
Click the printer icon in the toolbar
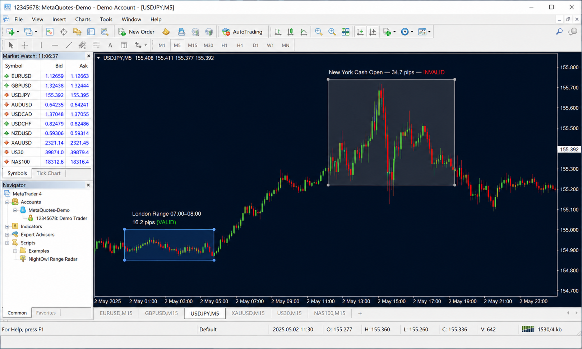(181, 32)
